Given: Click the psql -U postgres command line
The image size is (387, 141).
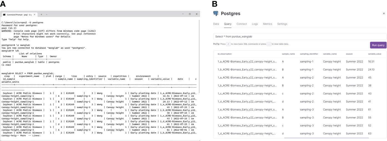Looking at the screenshot, I should (22, 22).
